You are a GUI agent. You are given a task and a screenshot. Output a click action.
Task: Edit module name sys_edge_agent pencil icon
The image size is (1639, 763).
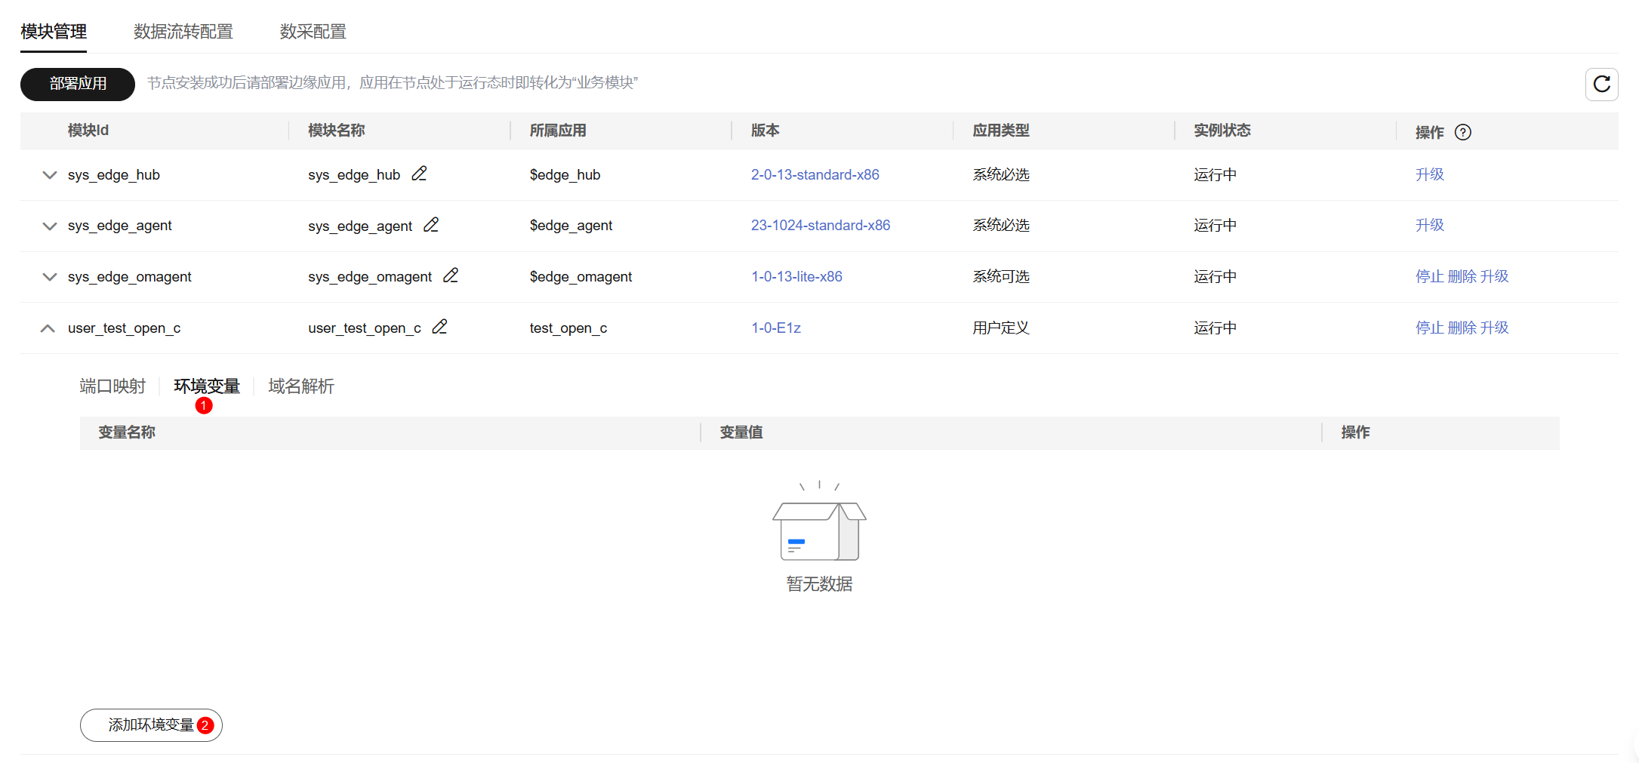pyautogui.click(x=431, y=225)
